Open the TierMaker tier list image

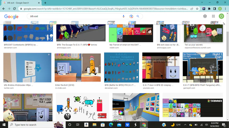click(x=193, y=108)
